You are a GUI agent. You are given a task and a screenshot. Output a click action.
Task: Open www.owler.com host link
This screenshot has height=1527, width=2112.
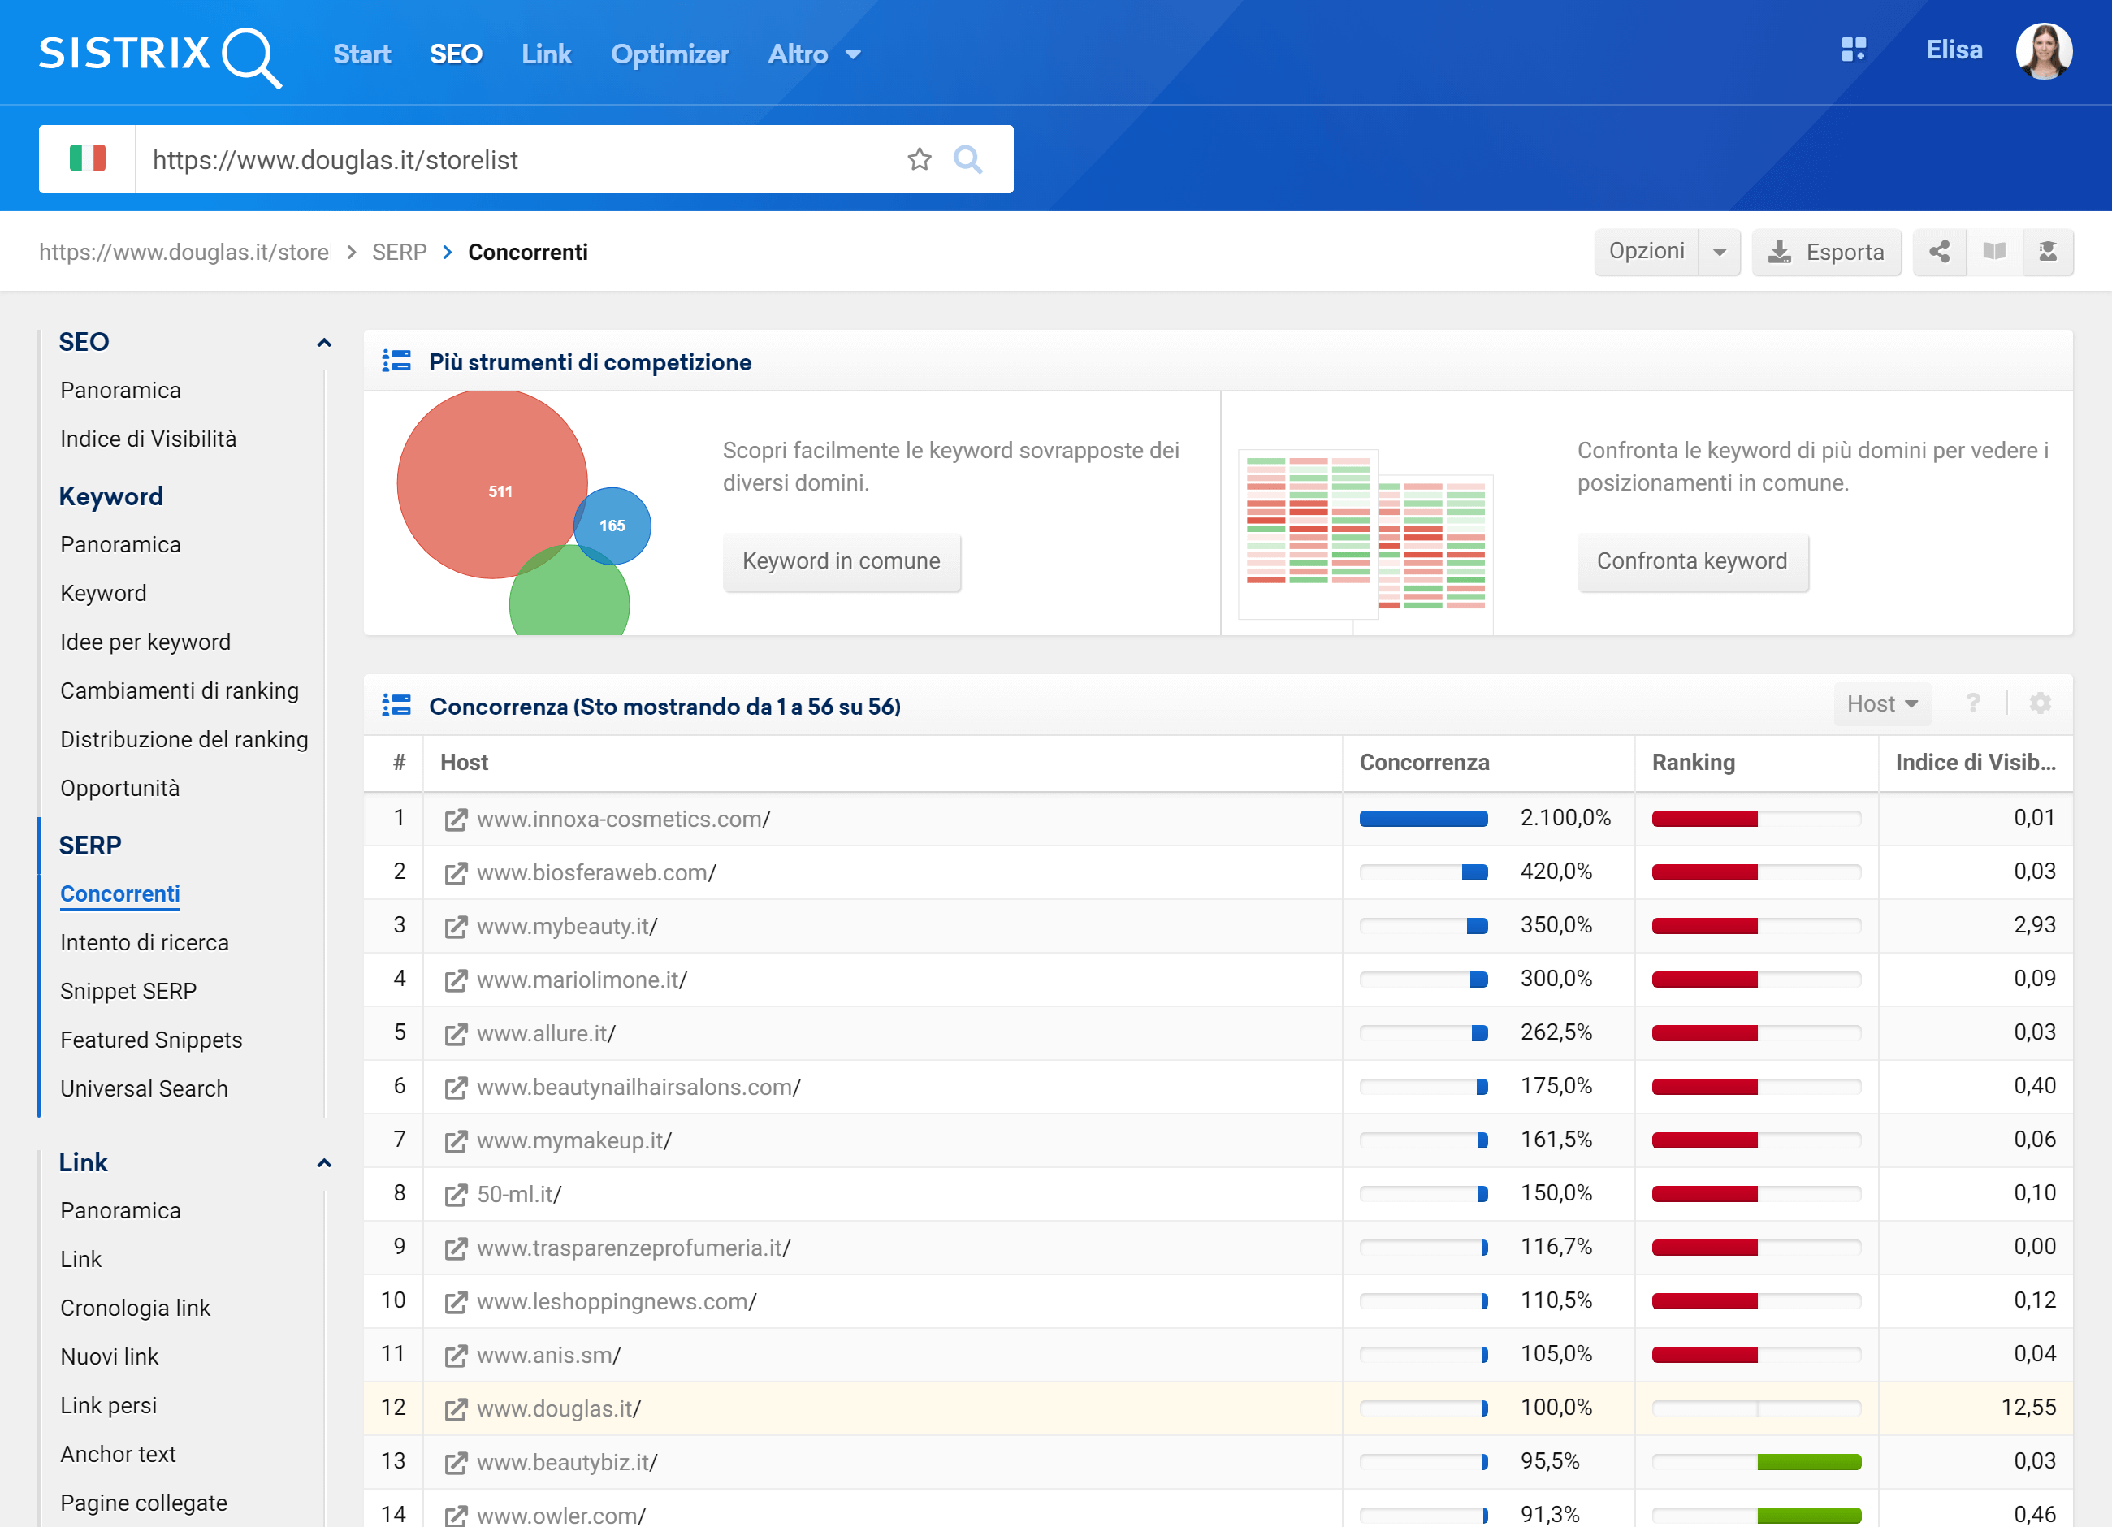click(561, 1515)
